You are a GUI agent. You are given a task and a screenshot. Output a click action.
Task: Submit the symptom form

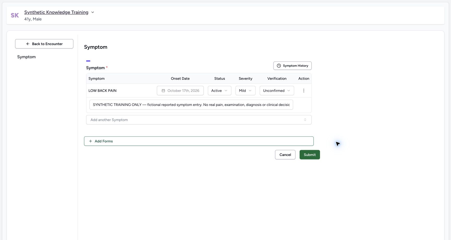(310, 155)
